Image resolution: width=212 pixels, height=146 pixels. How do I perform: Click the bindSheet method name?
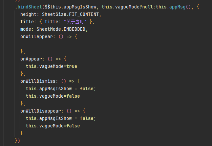click(30, 7)
